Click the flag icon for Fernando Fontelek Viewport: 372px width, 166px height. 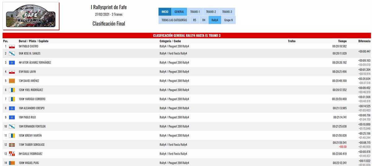pos(11,127)
